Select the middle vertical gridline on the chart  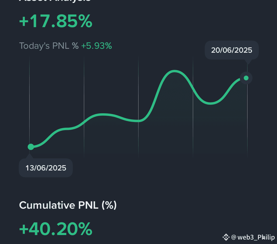click(x=138, y=107)
